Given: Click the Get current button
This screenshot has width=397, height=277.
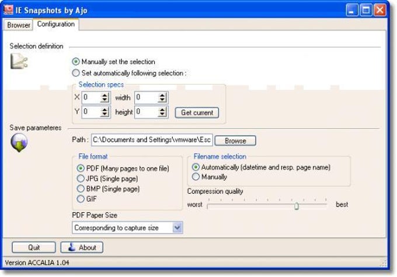Looking at the screenshot, I should click(197, 113).
